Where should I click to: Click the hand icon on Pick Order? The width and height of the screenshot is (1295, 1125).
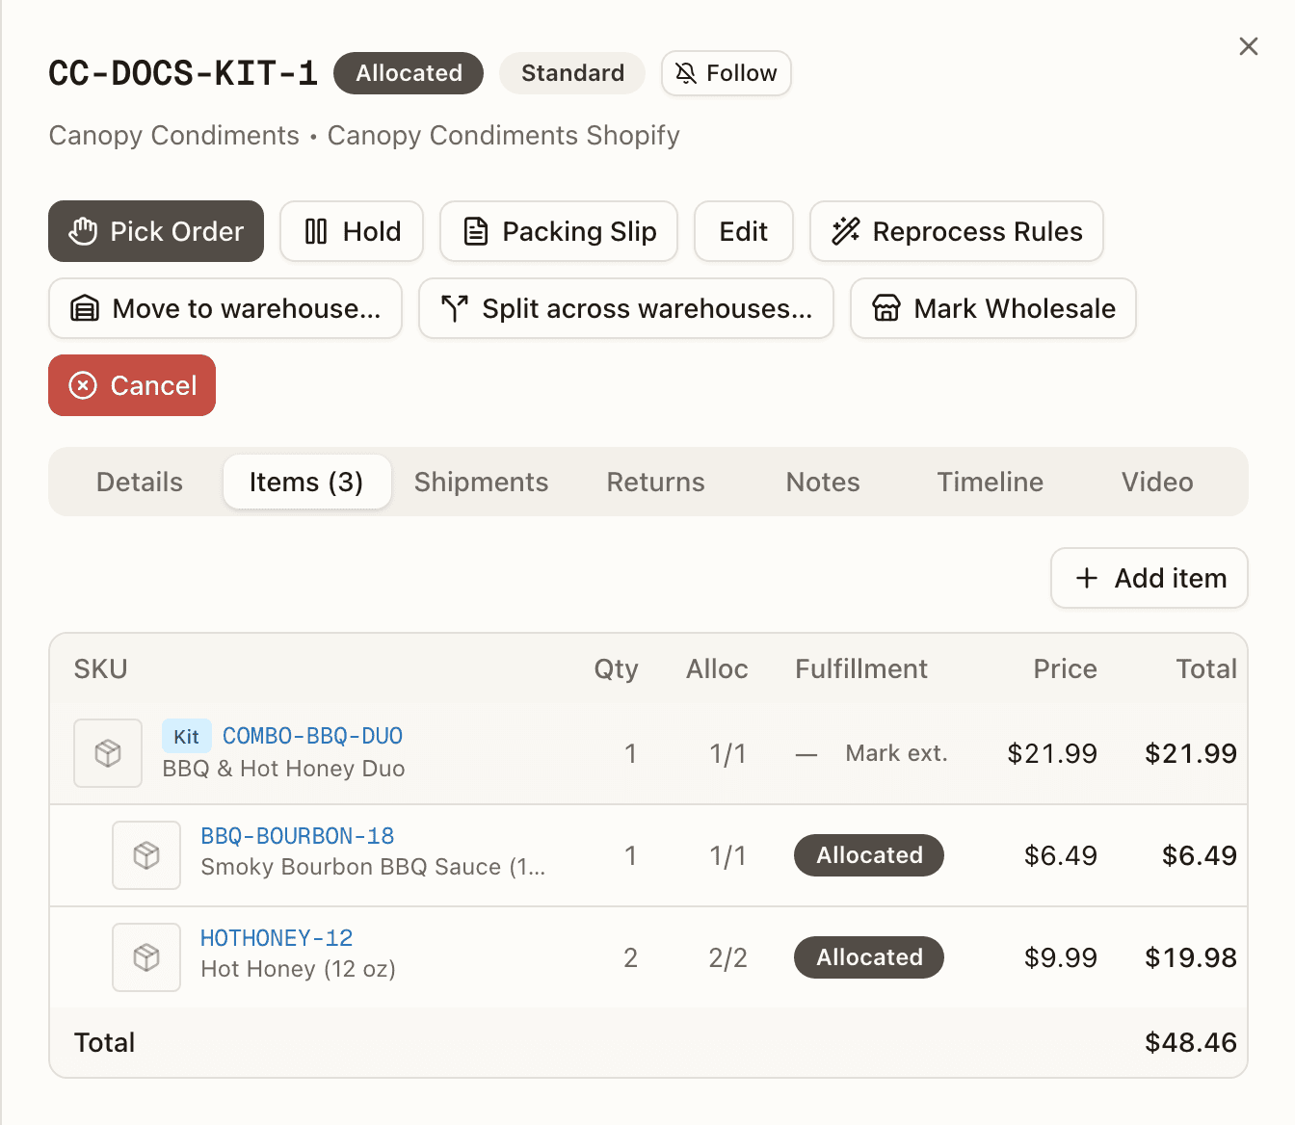[x=84, y=231]
